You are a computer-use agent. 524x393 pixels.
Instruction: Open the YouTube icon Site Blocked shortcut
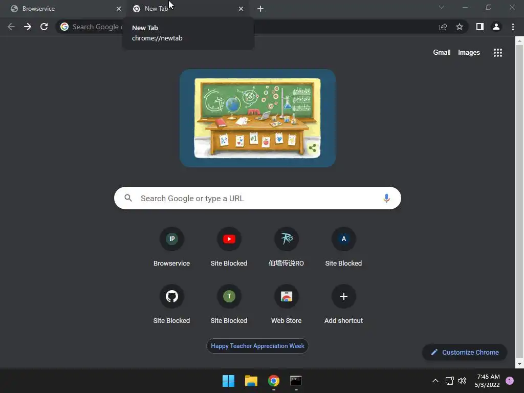coord(229,248)
